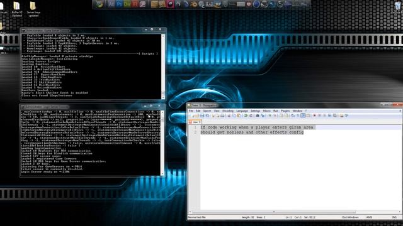
Task: Click the game server console title bar icon
Action: (x=23, y=30)
